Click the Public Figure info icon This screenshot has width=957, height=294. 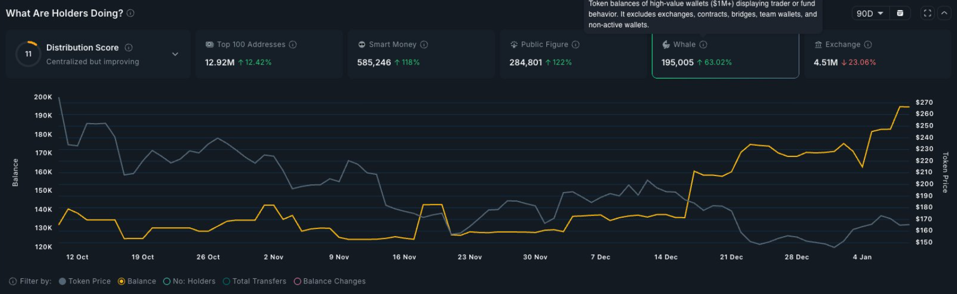576,45
